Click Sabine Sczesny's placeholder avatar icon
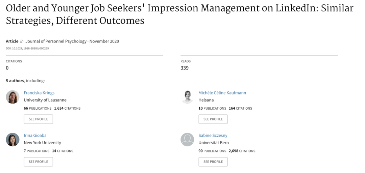365x173 pixels. coord(187,140)
